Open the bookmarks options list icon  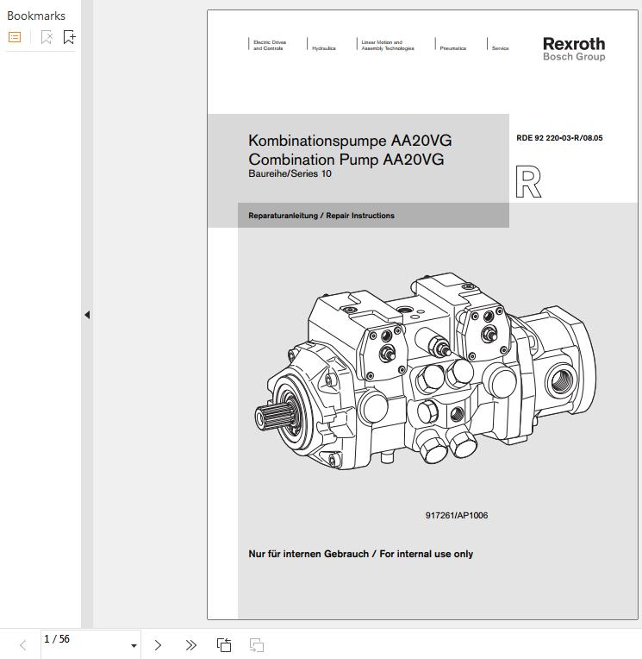(x=15, y=37)
